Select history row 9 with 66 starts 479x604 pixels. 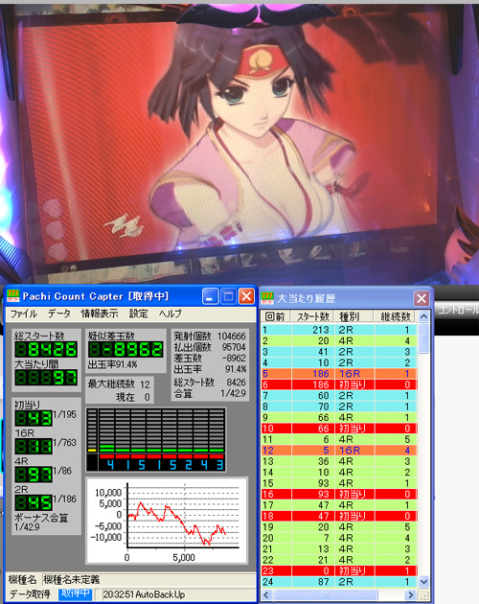tap(339, 418)
